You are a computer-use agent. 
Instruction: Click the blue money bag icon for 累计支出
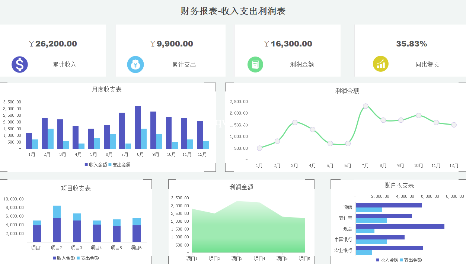[x=135, y=65]
